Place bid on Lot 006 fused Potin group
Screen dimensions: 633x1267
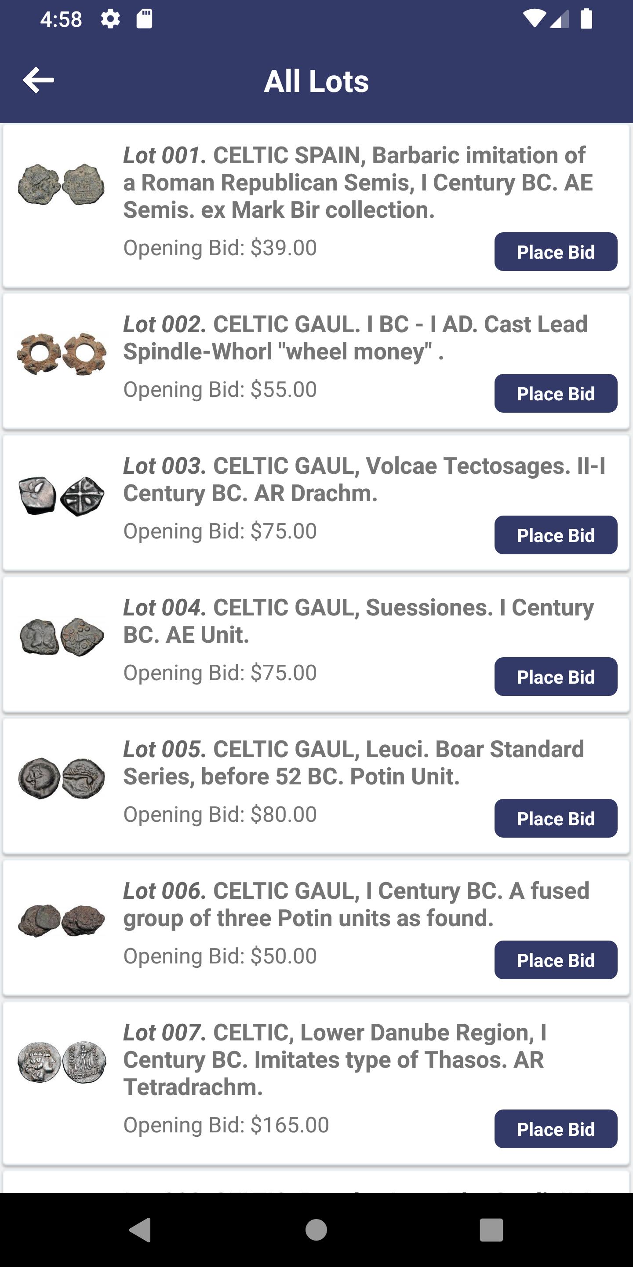click(x=556, y=960)
